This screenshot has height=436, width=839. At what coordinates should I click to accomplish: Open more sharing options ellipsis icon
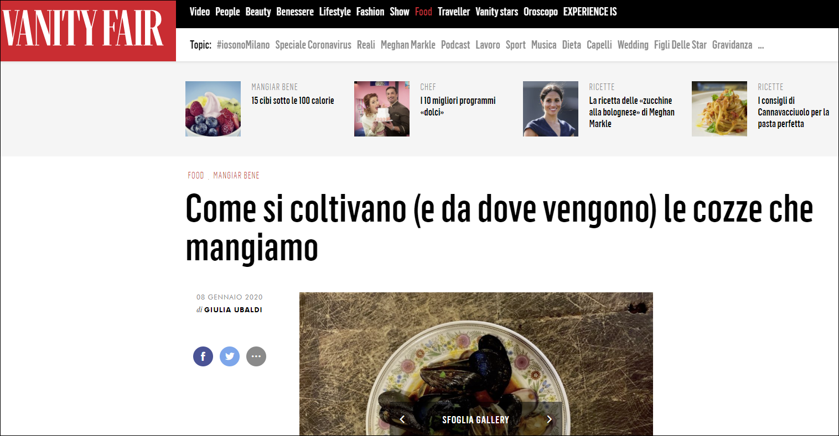(x=256, y=356)
